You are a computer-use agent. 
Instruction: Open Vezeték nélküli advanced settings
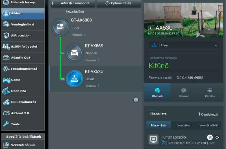click(23, 145)
